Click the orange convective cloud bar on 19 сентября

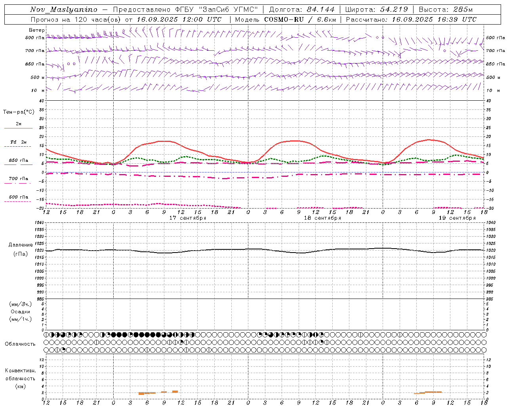(x=428, y=393)
